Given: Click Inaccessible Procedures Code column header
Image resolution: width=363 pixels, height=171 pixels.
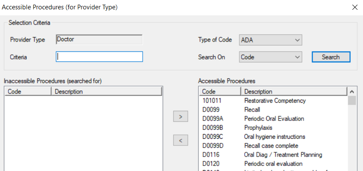Looking at the screenshot, I should coord(28,92).
